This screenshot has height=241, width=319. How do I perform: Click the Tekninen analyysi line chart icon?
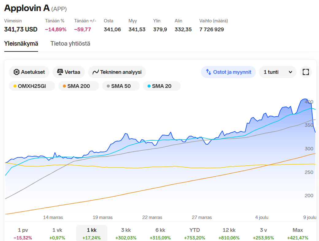coord(95,72)
